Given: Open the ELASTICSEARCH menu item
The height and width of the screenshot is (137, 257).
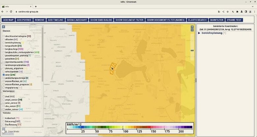Looking at the screenshot, I should click(x=197, y=20).
